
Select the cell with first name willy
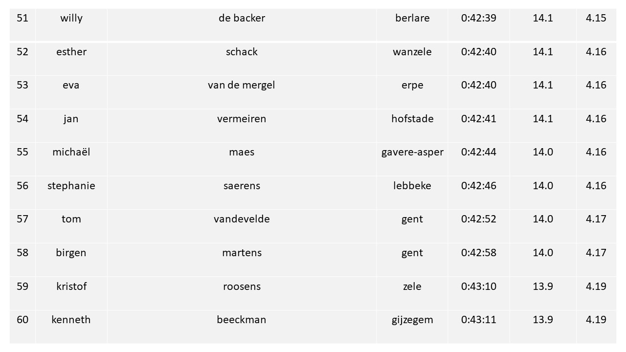click(x=71, y=25)
